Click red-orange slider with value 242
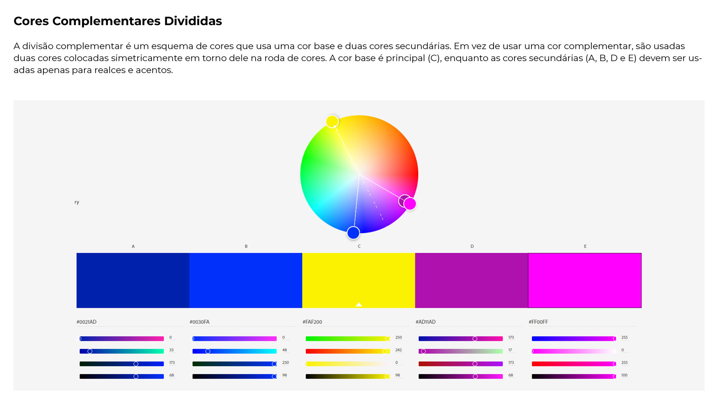Image resolution: width=718 pixels, height=404 pixels. 348,351
